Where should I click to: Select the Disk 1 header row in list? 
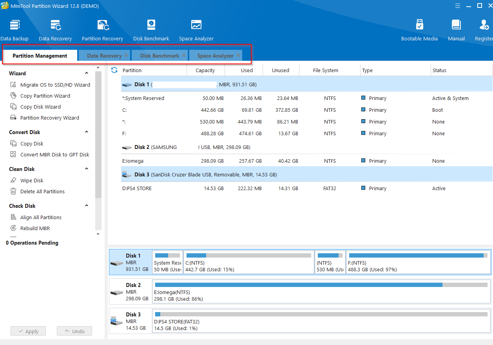point(307,84)
